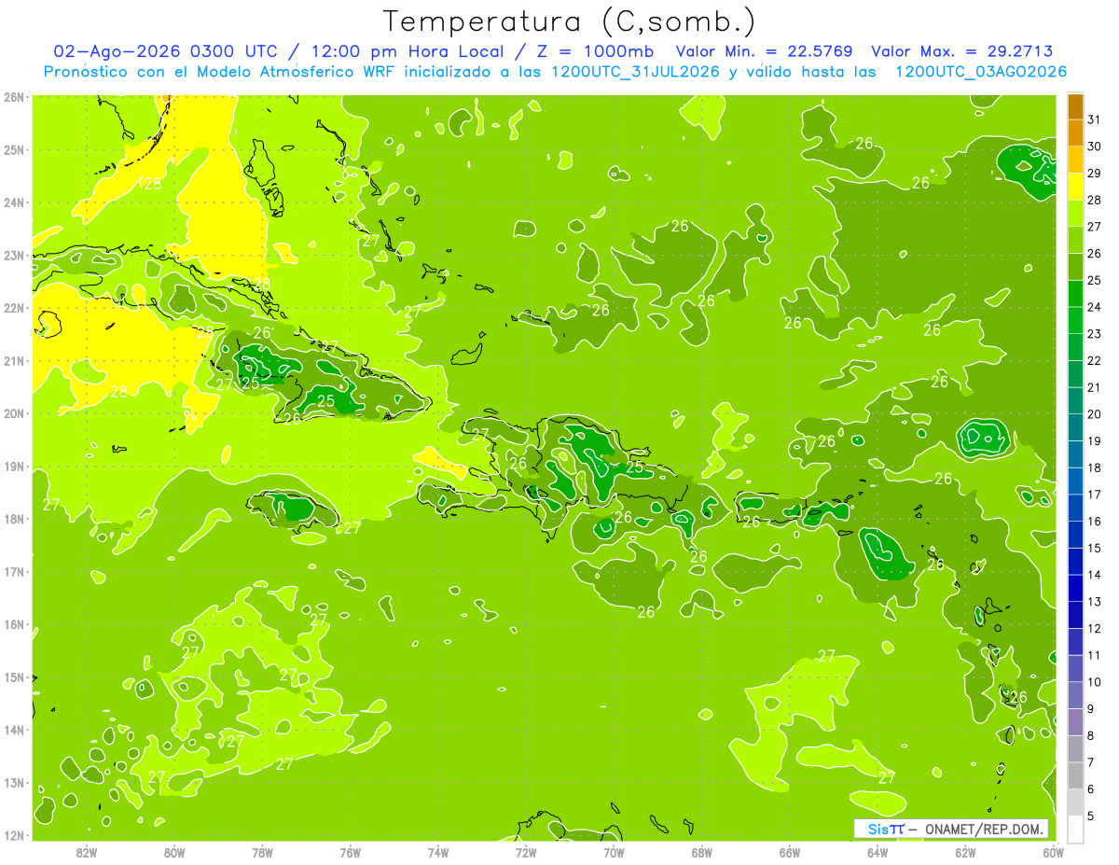Click color scale label 21
Viewport: 1119px width, 865px height.
pyautogui.click(x=1095, y=386)
